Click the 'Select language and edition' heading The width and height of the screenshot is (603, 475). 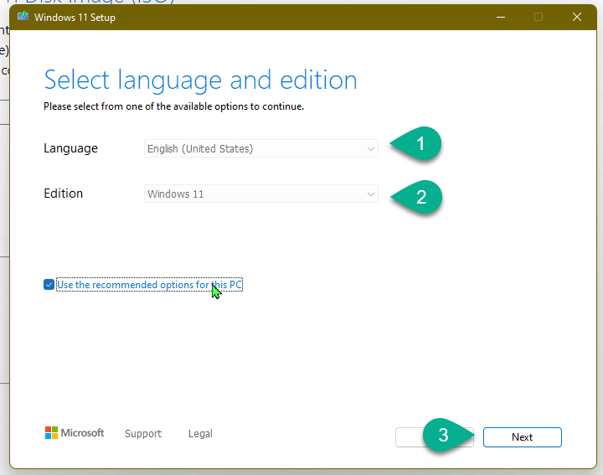tap(200, 80)
